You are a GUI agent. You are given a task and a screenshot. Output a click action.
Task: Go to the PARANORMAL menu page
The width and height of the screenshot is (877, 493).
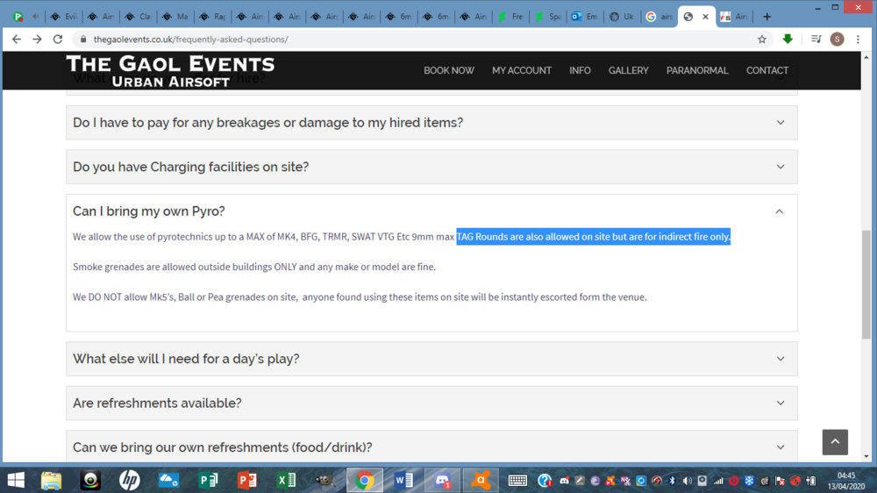point(697,70)
